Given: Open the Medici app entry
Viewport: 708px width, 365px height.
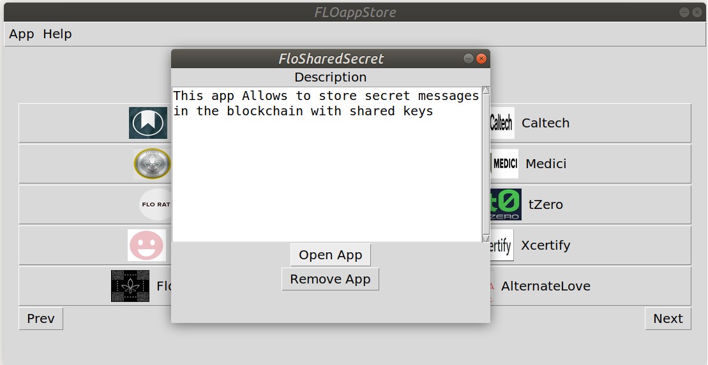Looking at the screenshot, I should pos(546,164).
